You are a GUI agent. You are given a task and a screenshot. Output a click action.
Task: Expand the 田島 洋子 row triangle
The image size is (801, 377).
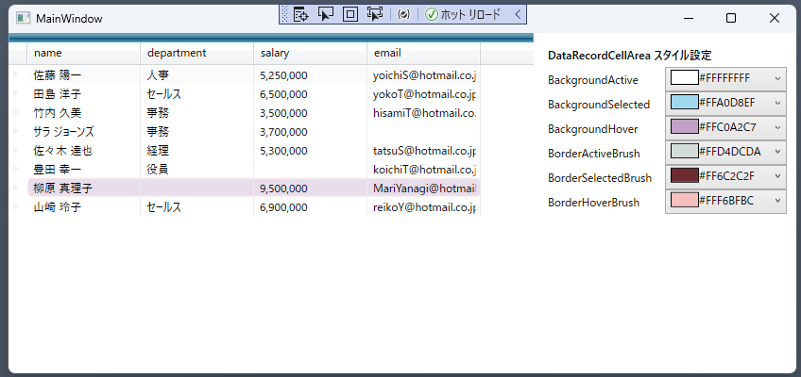[x=15, y=93]
